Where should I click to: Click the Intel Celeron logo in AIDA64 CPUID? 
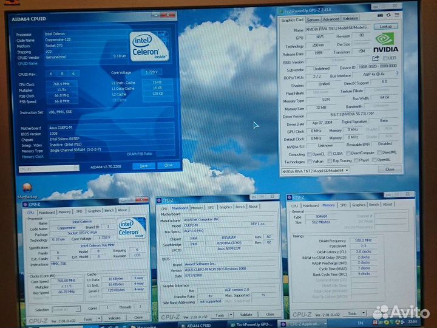149,46
